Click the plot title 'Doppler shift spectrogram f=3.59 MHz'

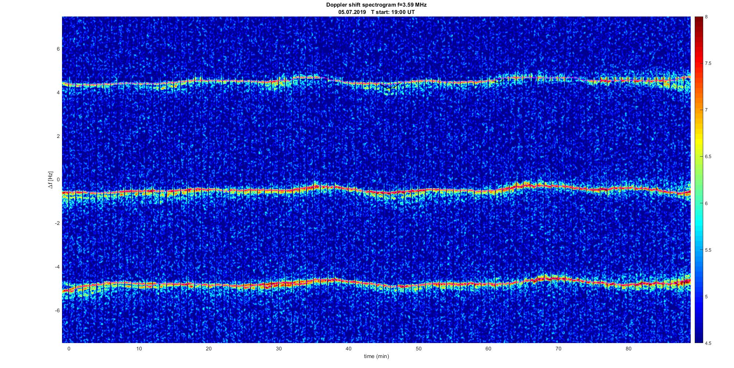pos(376,5)
